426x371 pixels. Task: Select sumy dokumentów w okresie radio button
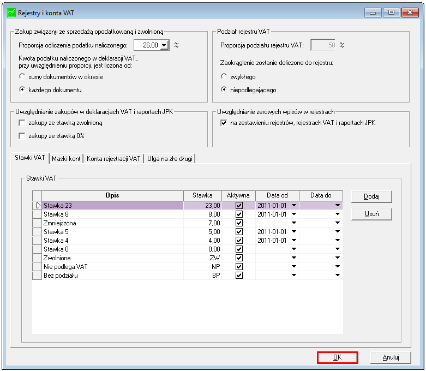click(22, 76)
